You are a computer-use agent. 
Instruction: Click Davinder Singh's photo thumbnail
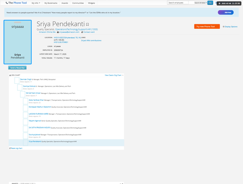[x=17, y=80]
